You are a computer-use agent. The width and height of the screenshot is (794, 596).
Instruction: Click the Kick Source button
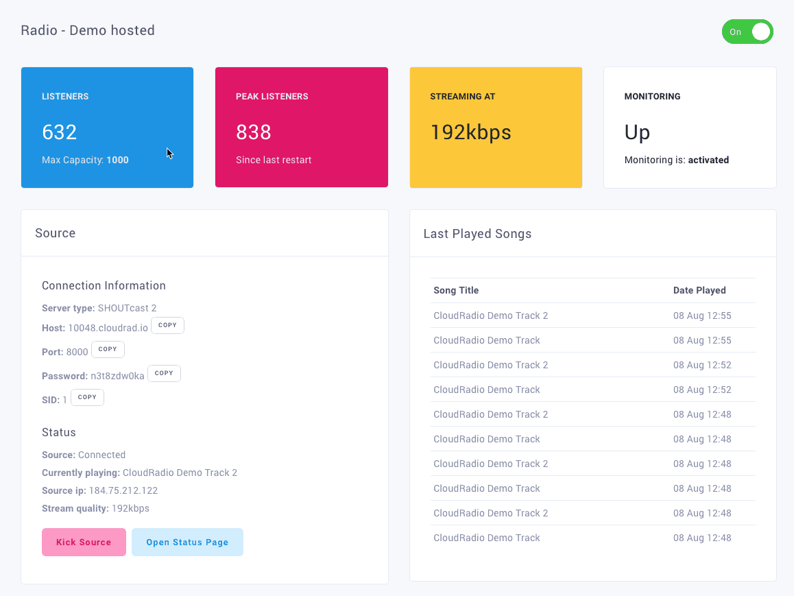tap(84, 542)
